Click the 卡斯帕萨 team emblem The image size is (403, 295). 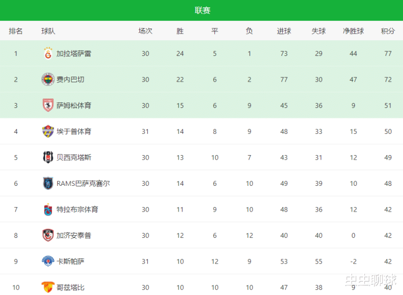pos(48,261)
